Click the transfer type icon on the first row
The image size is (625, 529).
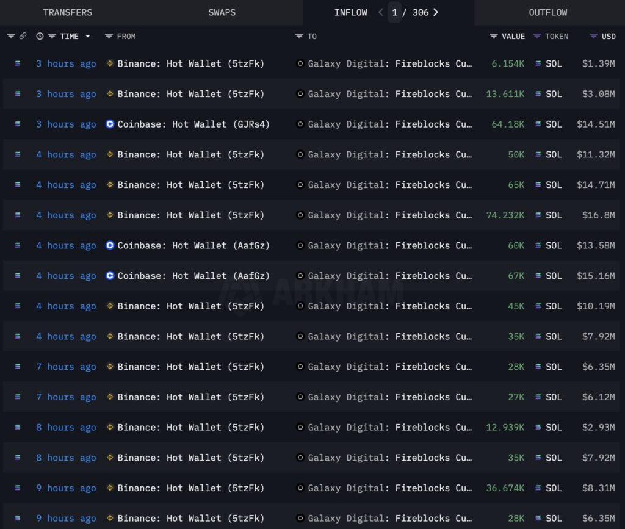point(16,63)
